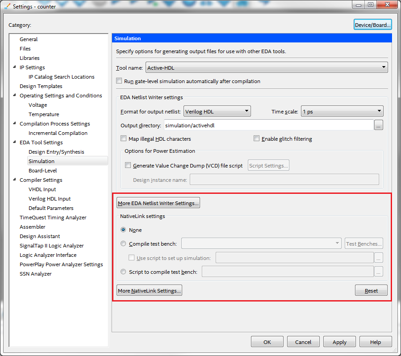Select the General category

point(29,39)
